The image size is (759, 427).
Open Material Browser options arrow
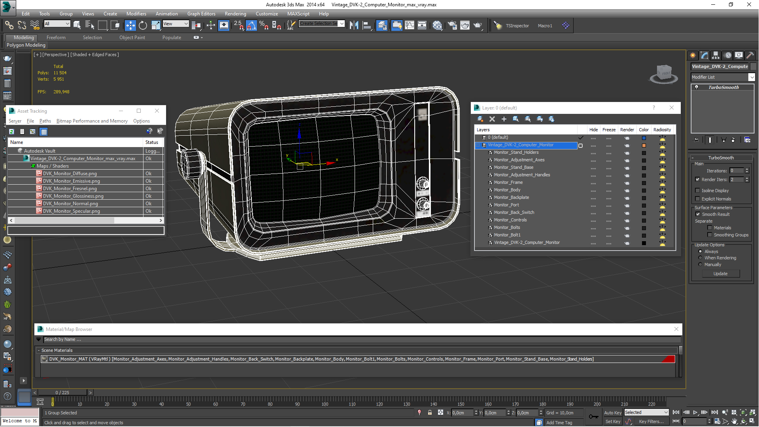(x=38, y=339)
